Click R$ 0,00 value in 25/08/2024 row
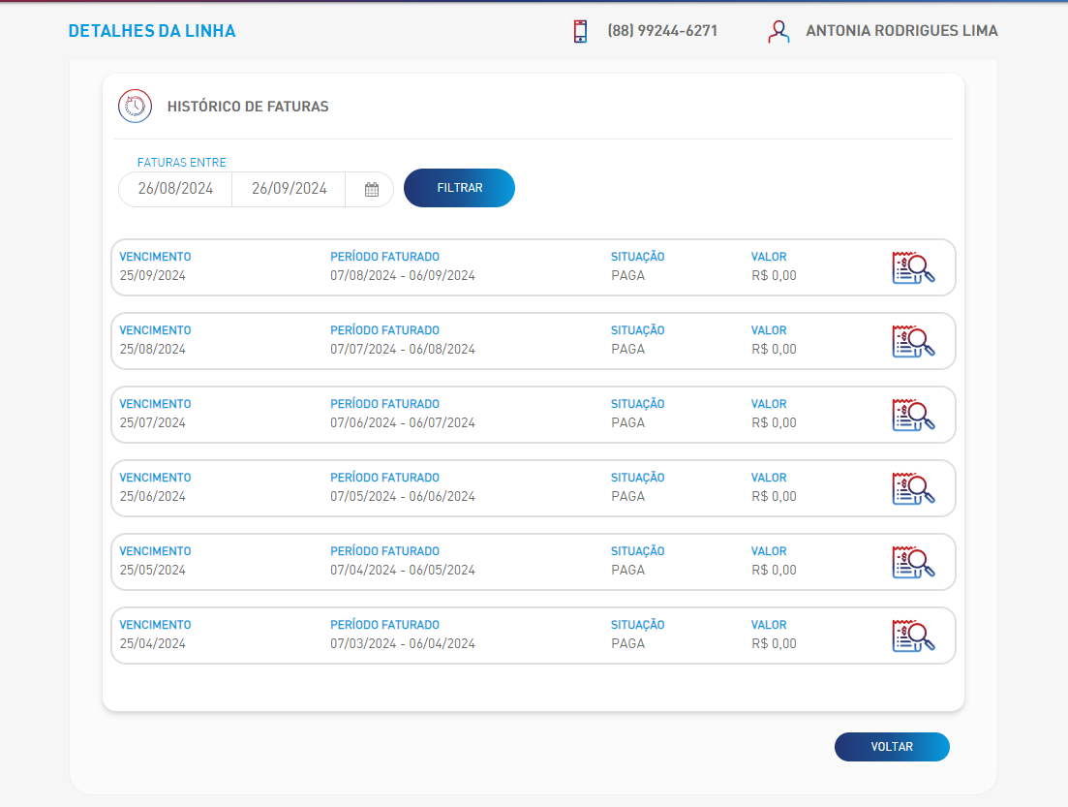1068x807 pixels. point(774,349)
